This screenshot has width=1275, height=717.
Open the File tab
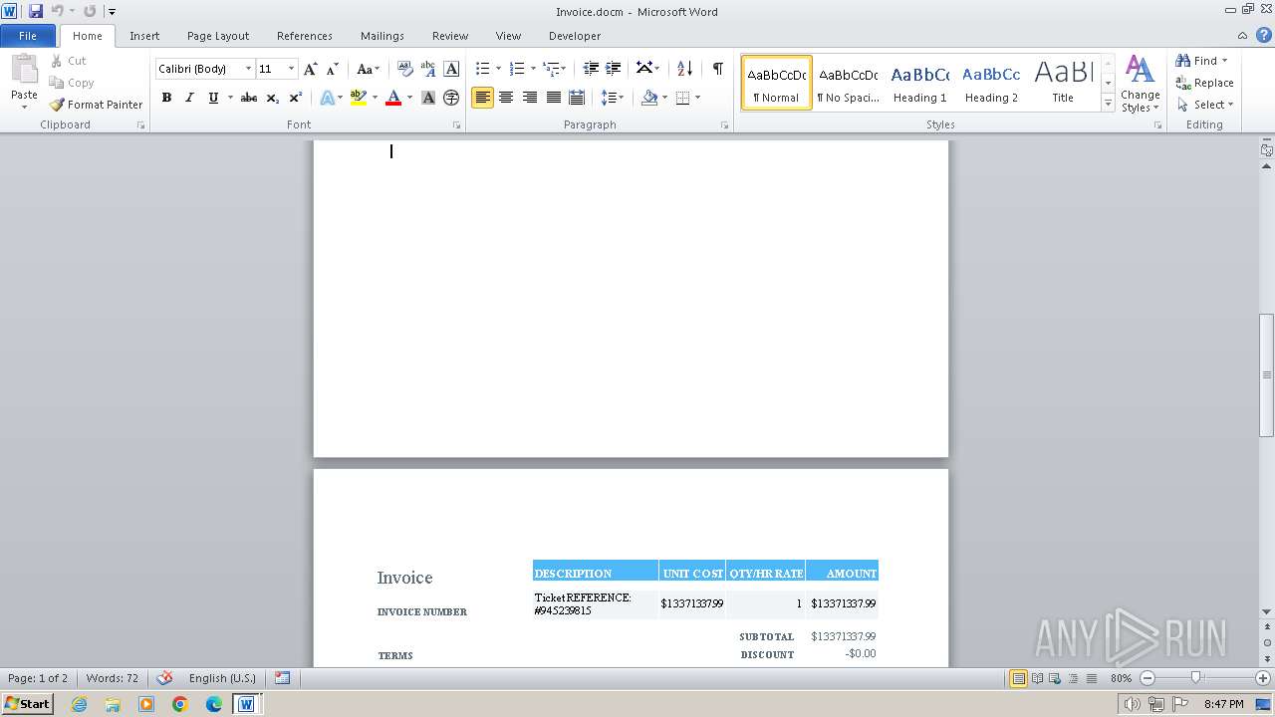[x=28, y=36]
